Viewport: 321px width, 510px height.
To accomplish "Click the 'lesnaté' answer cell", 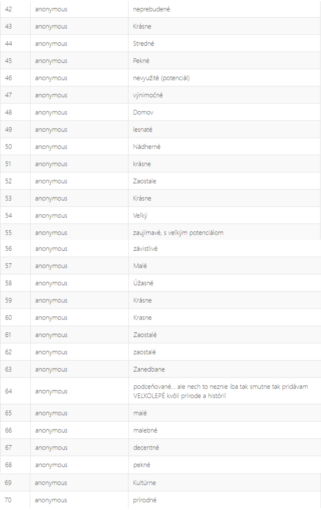I will (225, 130).
